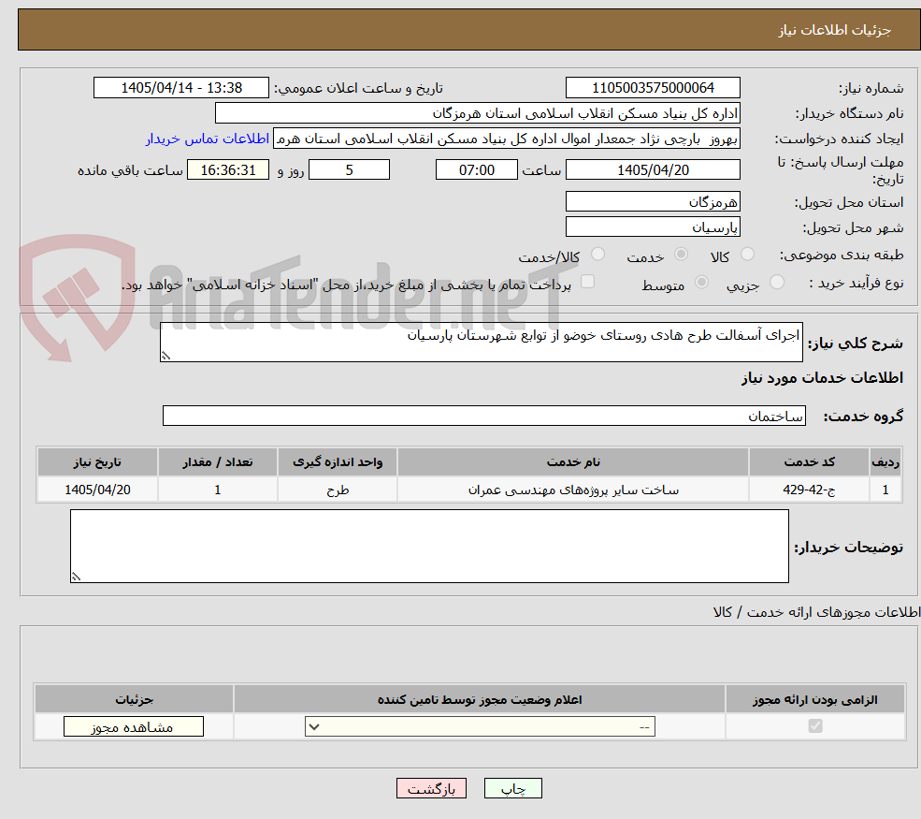The height and width of the screenshot is (819, 921).
Task: Click the general need description text area
Action: [481, 343]
